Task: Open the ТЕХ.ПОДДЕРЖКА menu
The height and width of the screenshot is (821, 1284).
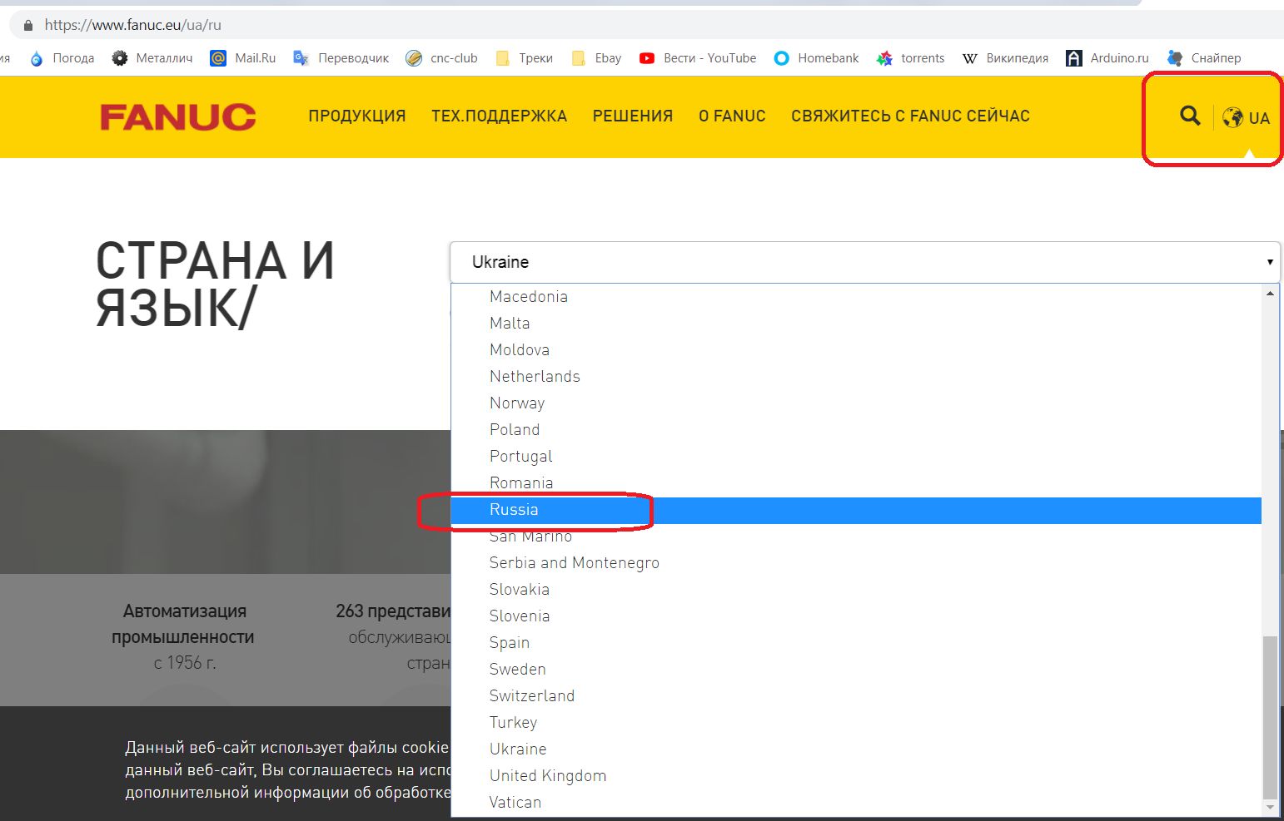Action: coord(500,116)
